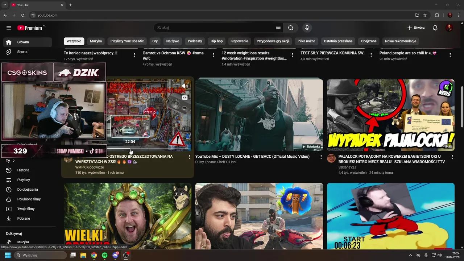
Task: Open Chrome extensions puzzle icon
Action: [437, 15]
